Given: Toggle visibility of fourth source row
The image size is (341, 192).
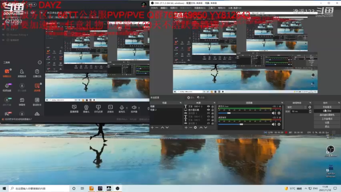Looking at the screenshot, I should click(x=208, y=116).
